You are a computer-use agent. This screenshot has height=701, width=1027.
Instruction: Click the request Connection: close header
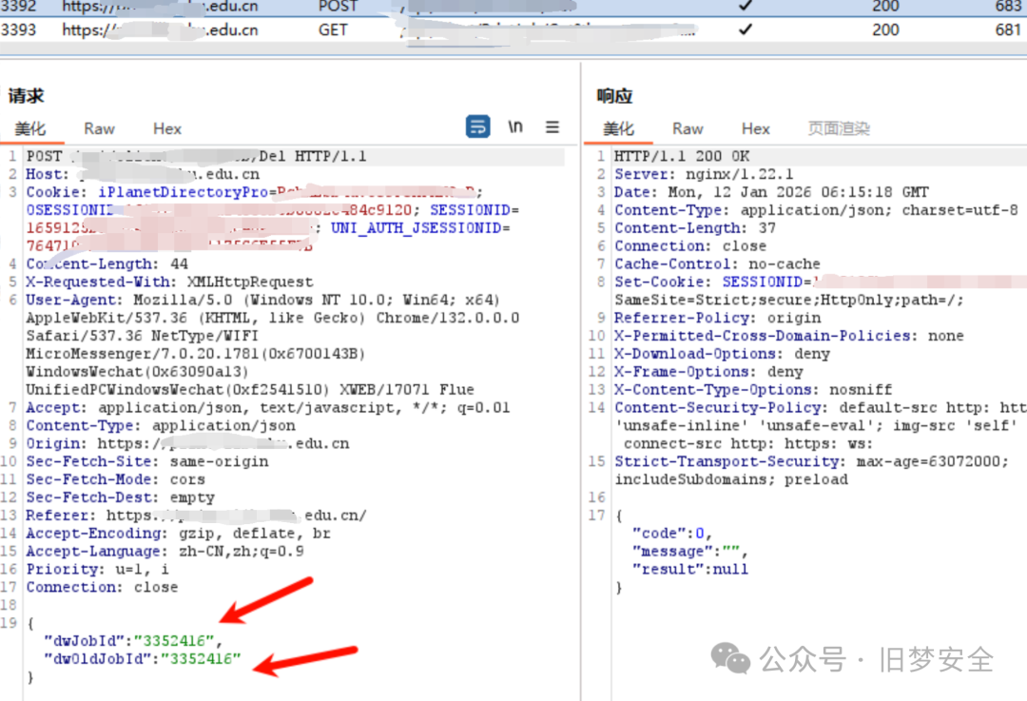102,587
